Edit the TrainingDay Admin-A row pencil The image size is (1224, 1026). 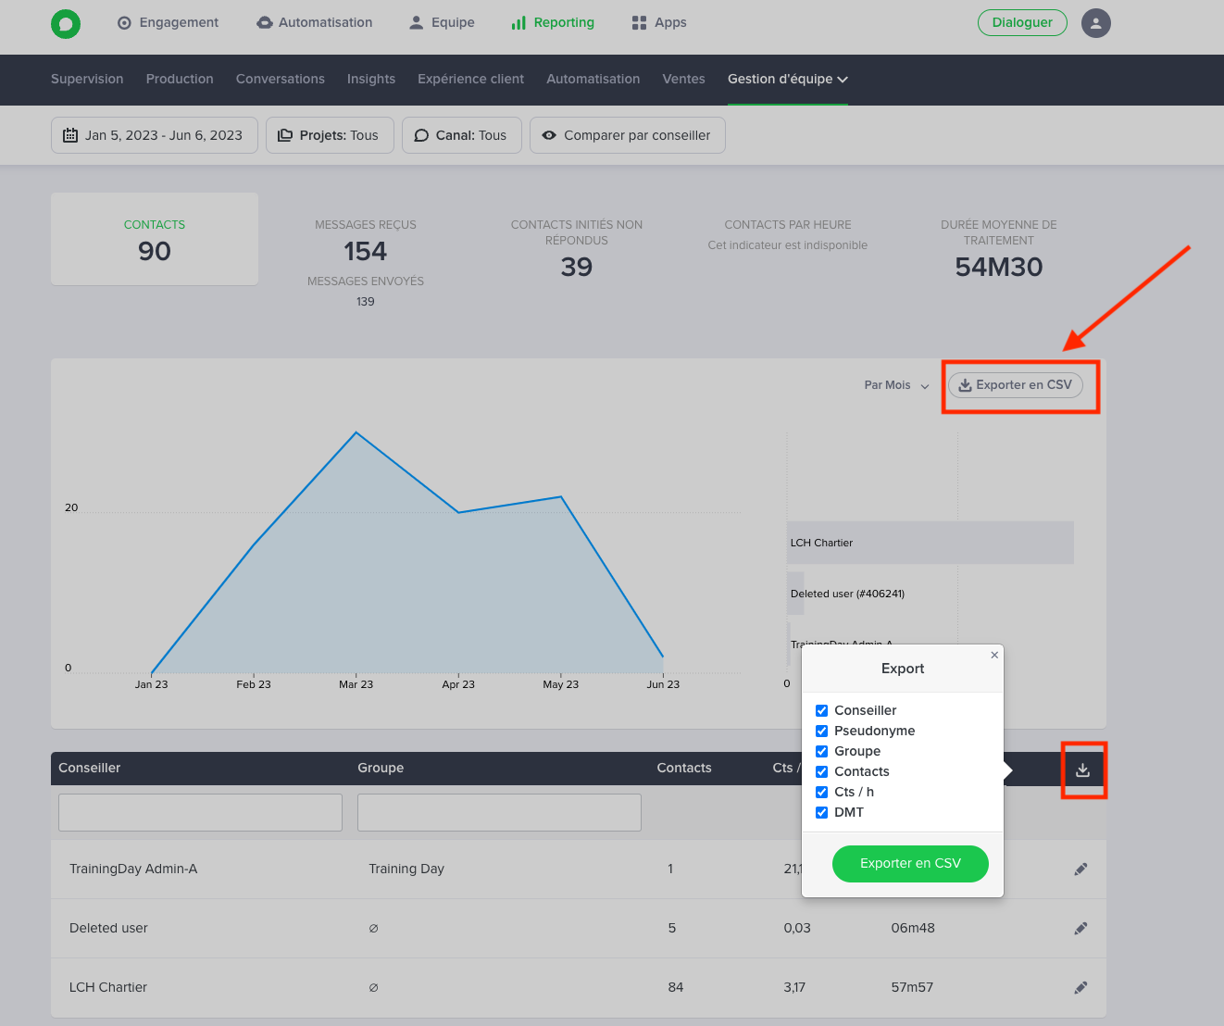(1080, 869)
